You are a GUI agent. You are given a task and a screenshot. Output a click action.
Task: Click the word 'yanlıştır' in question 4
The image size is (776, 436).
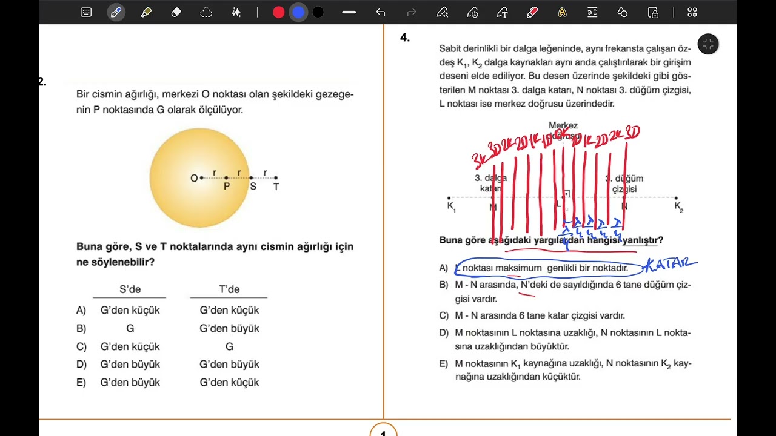point(641,240)
